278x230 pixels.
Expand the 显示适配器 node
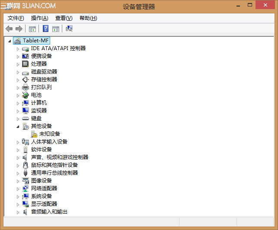click(18, 204)
